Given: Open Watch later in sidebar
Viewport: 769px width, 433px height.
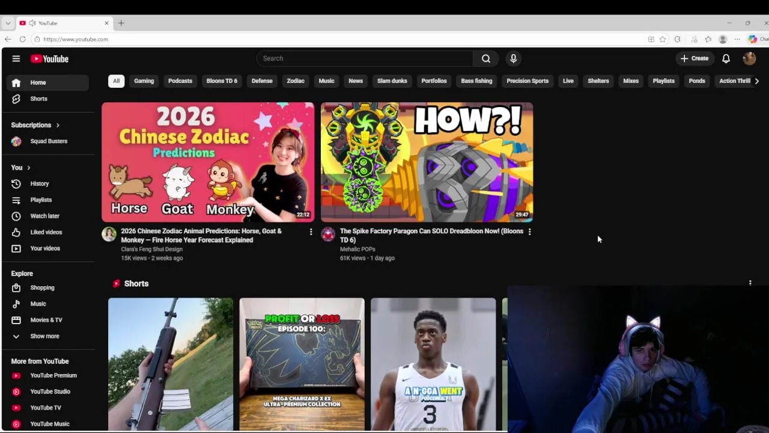Looking at the screenshot, I should 47,216.
